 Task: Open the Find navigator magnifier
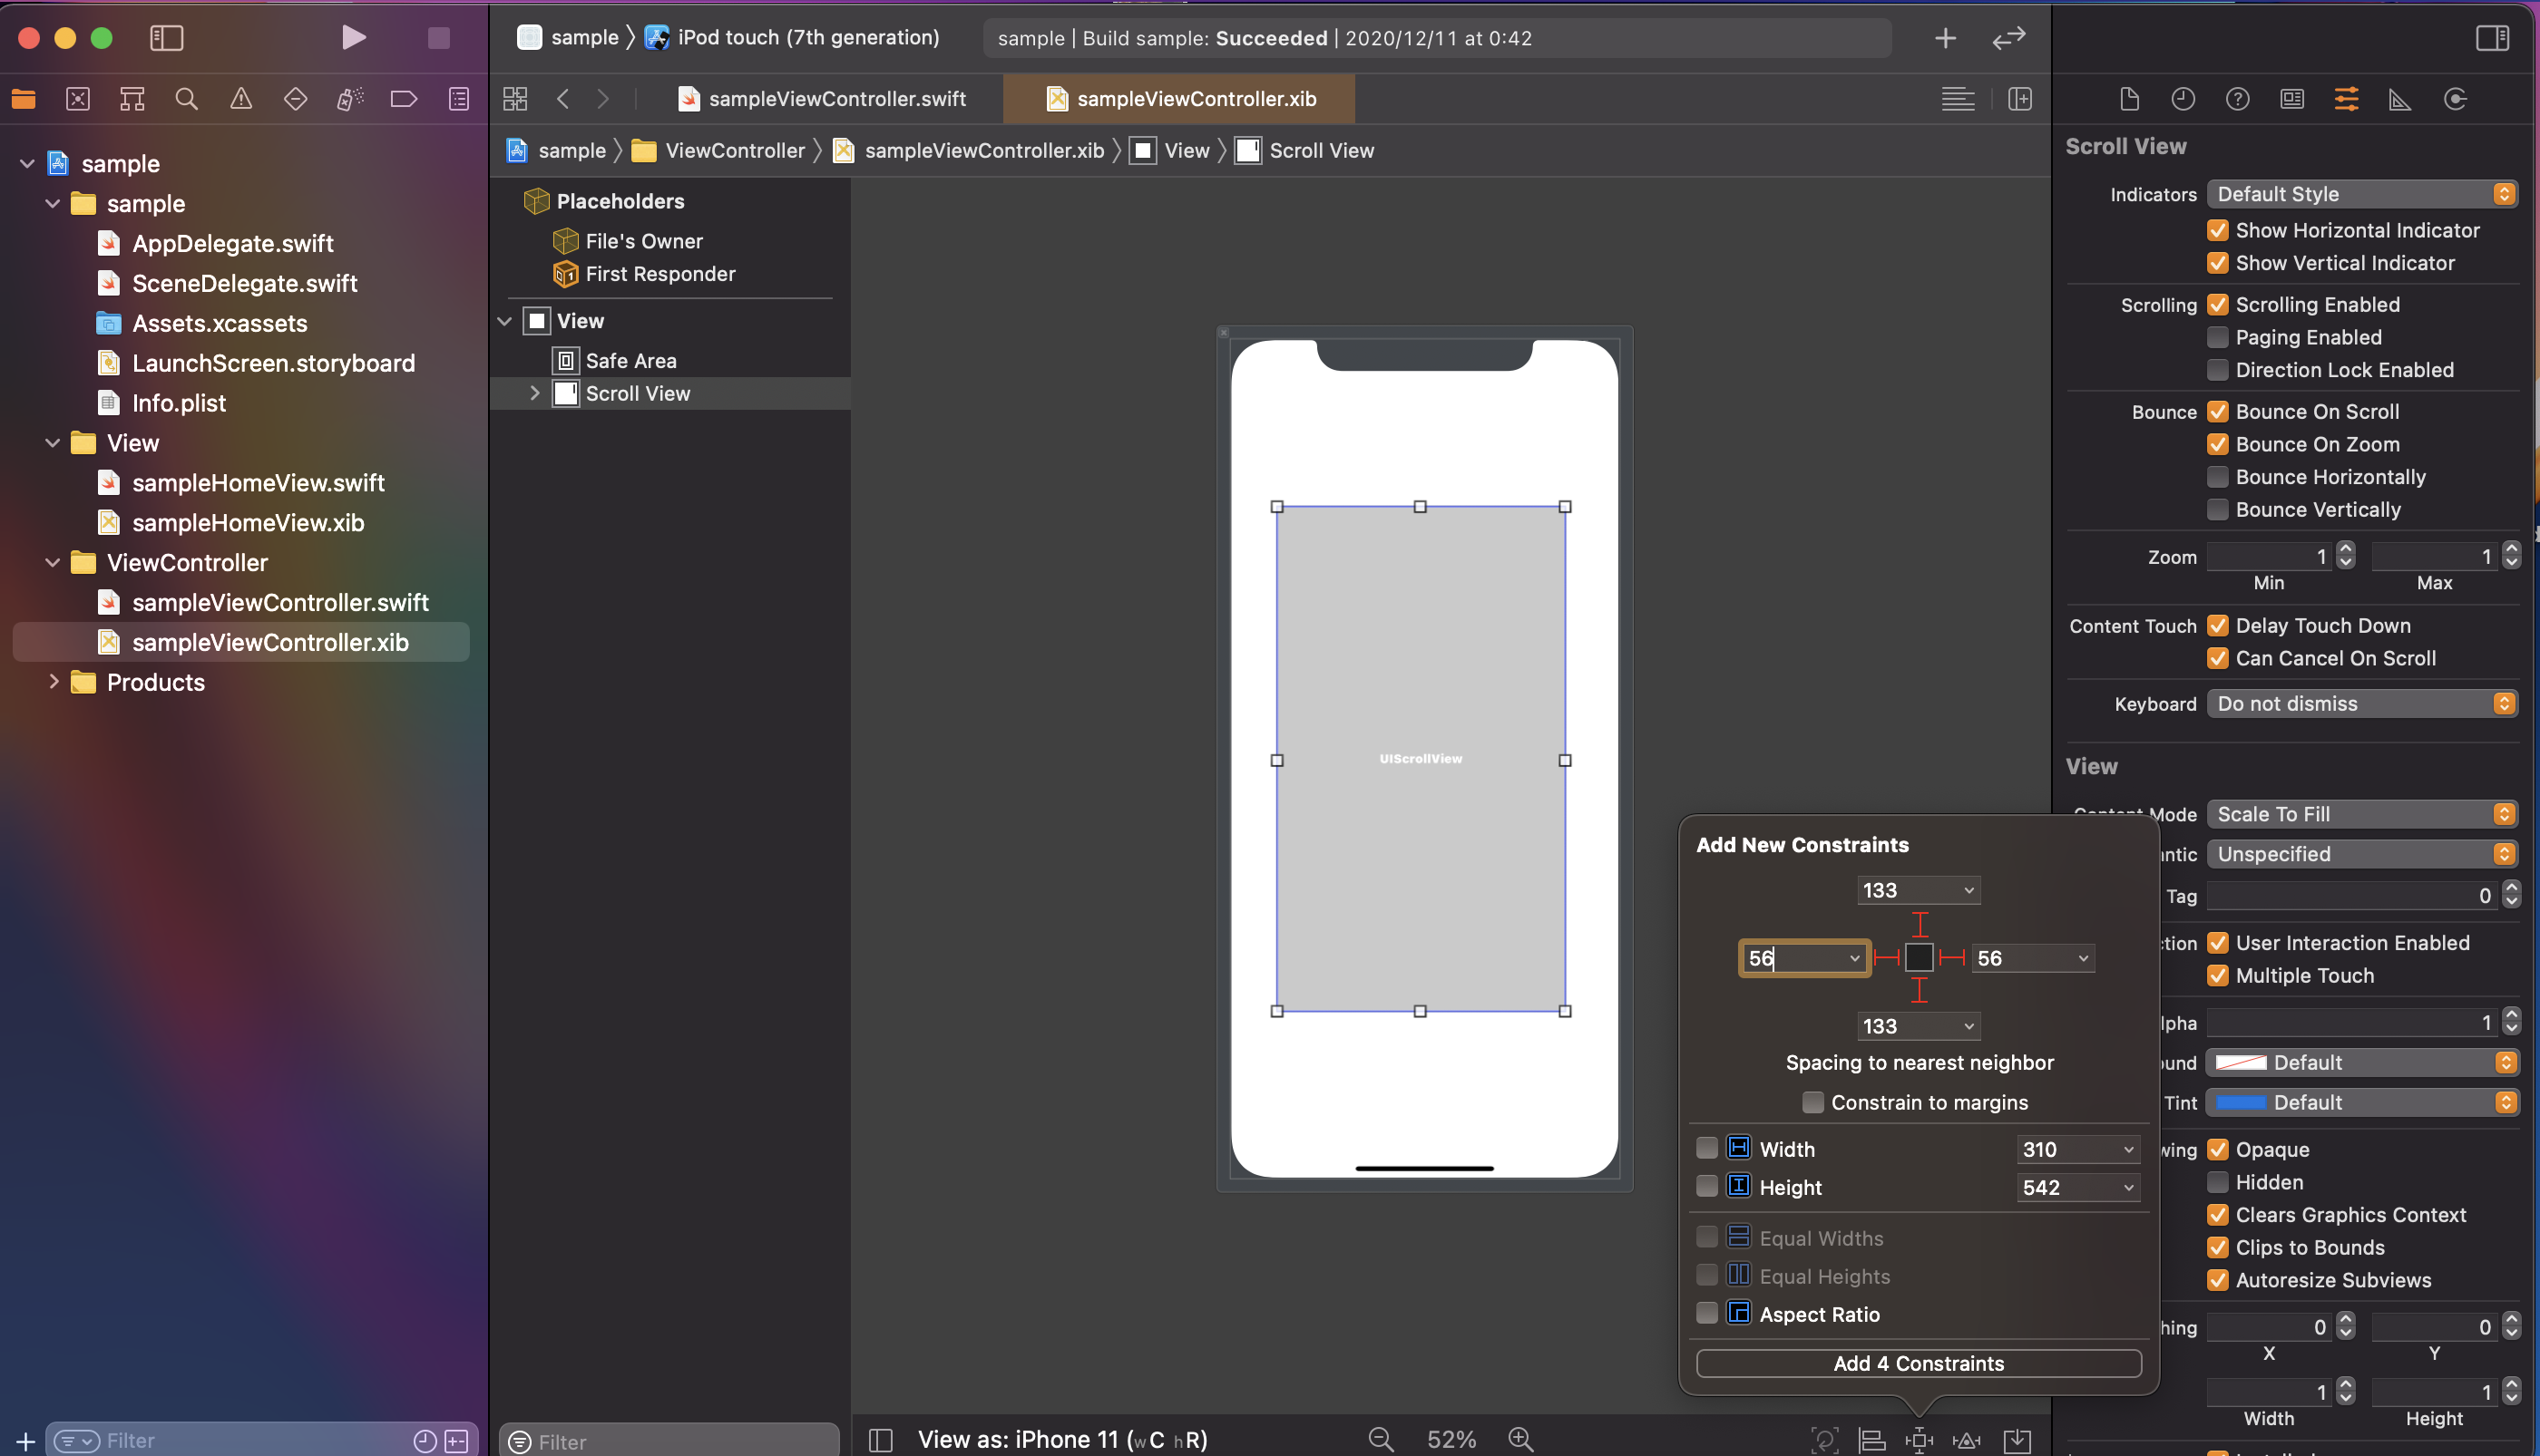coord(186,99)
